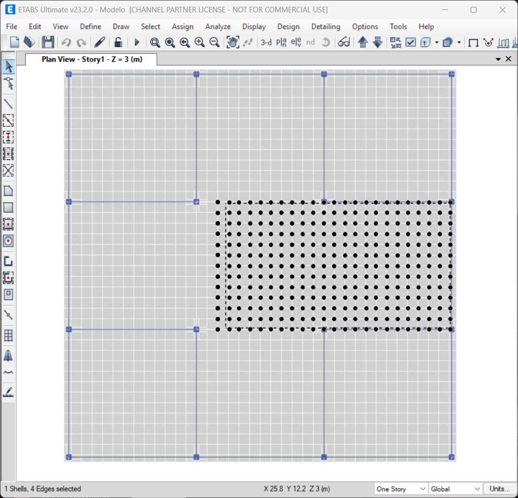This screenshot has width=518, height=498.
Task: Select the Plan View - Story1 tab
Action: point(92,59)
